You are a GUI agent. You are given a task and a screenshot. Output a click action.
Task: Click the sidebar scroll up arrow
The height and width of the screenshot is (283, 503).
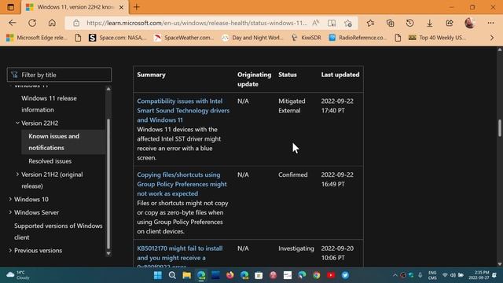(108, 89)
